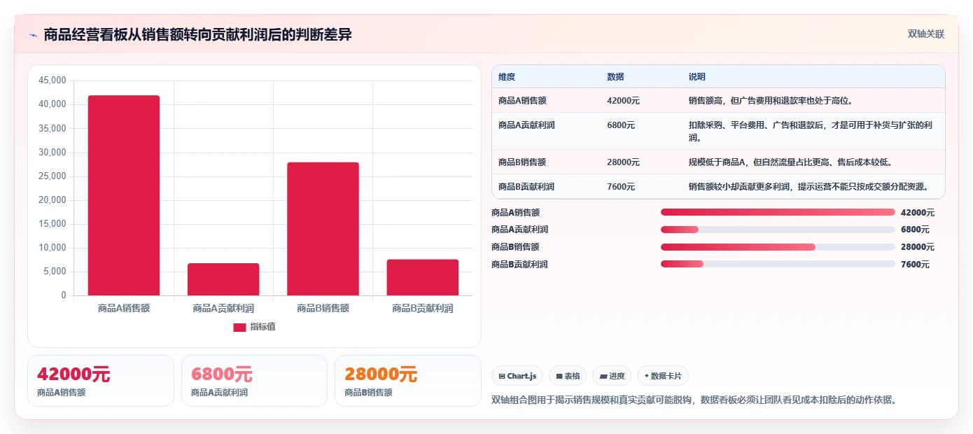The height and width of the screenshot is (434, 973).
Task: Click the 7600元 cell in table
Action: tap(621, 187)
